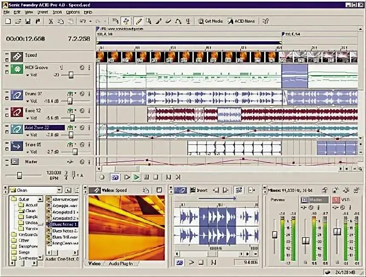Open the Insert menu
The height and width of the screenshot is (277, 366).
[x=43, y=12]
